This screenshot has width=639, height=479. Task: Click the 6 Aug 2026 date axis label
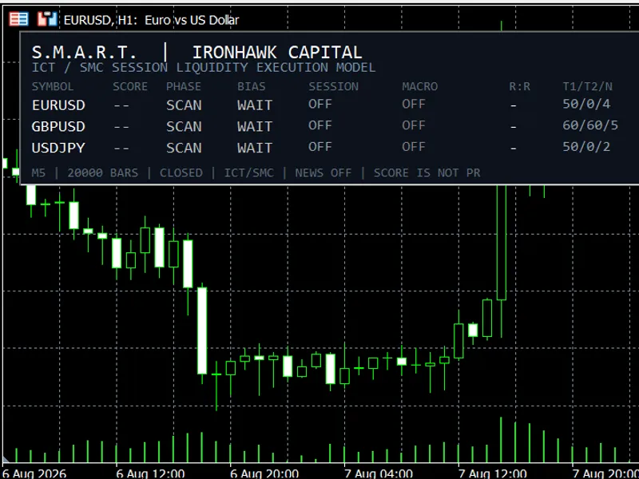coord(34,473)
